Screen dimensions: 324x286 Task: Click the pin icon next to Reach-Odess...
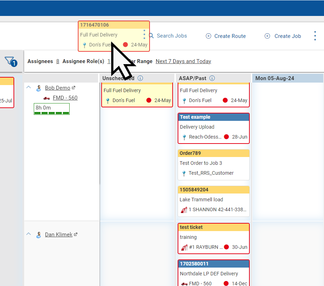tap(184, 137)
